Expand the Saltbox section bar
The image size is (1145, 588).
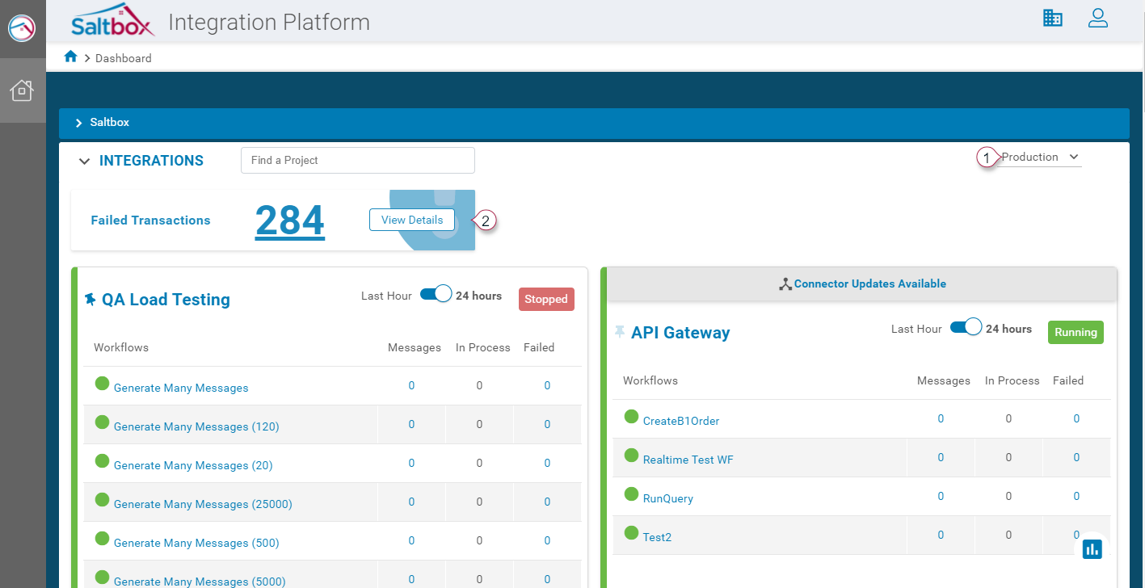[x=594, y=123]
